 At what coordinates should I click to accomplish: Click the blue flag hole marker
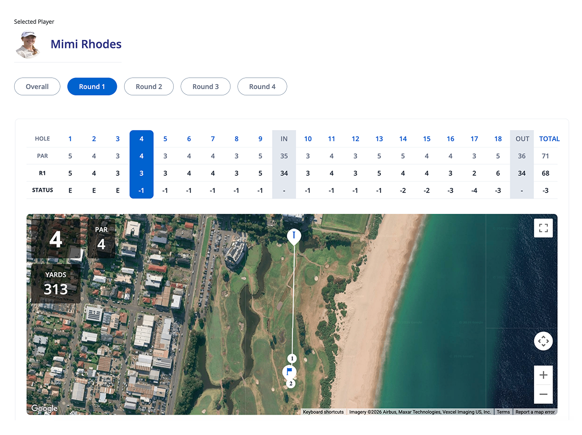(x=289, y=371)
